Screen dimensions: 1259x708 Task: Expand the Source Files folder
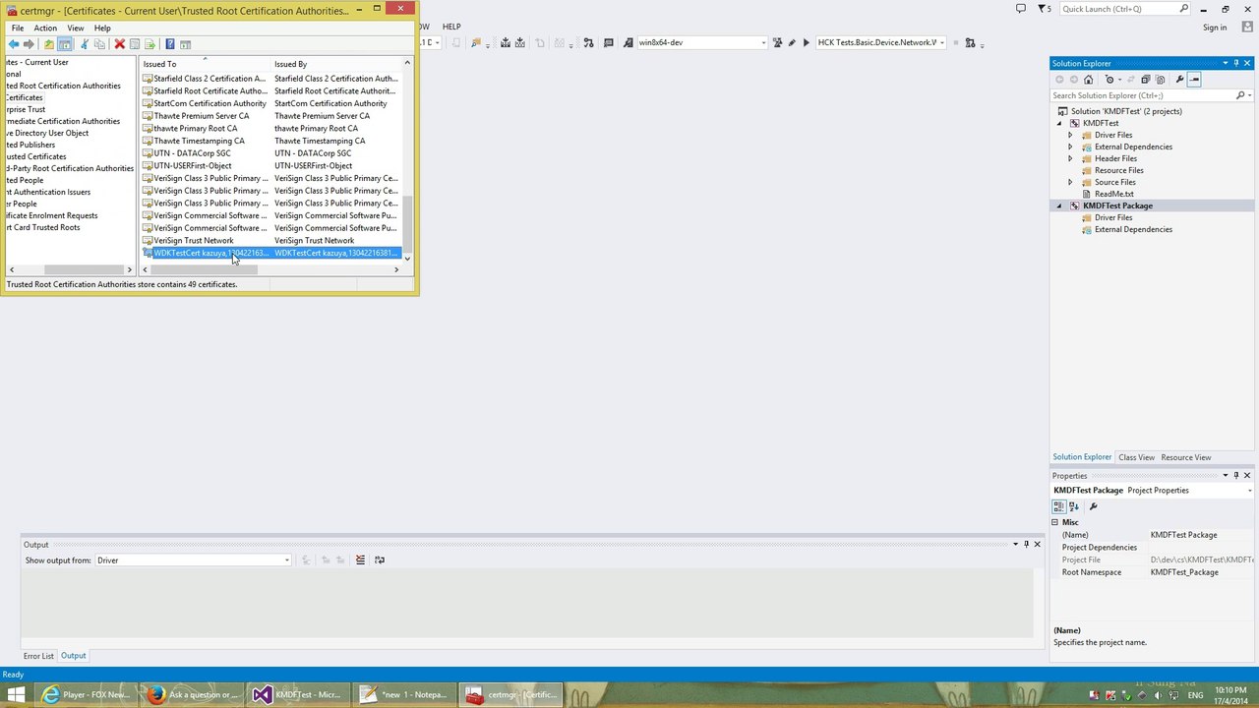[x=1070, y=182]
